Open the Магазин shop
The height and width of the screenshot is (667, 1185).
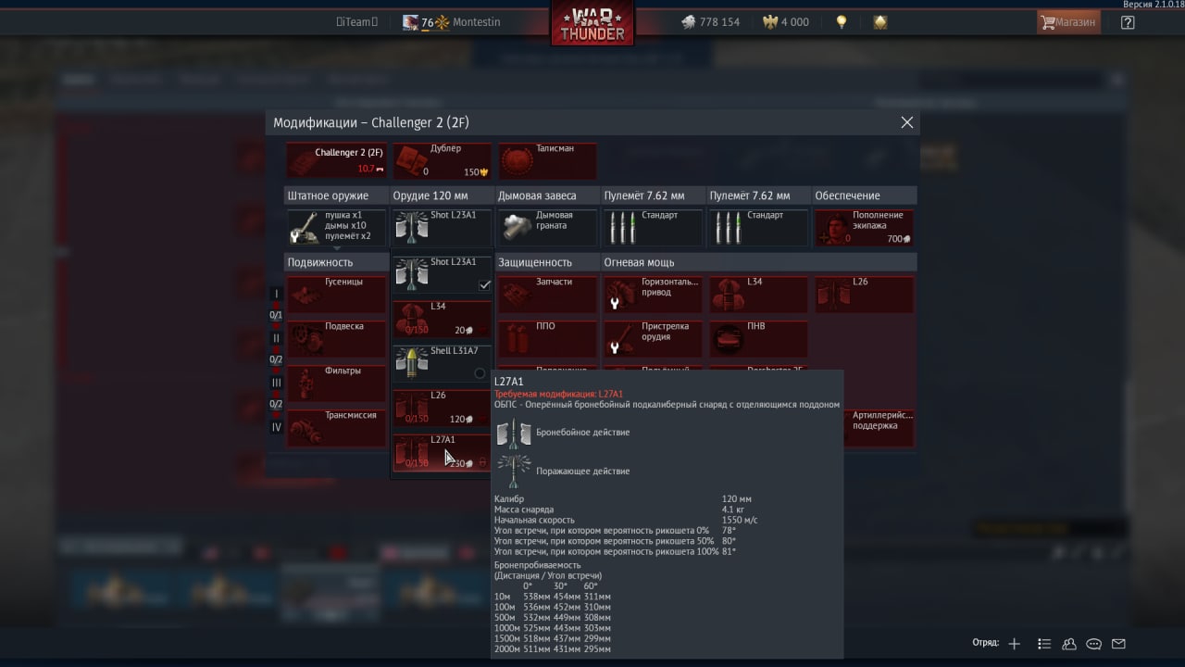click(1068, 22)
